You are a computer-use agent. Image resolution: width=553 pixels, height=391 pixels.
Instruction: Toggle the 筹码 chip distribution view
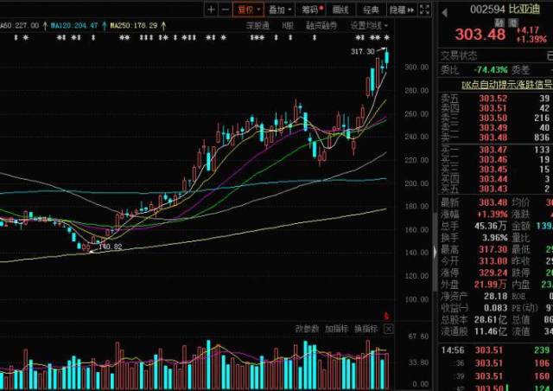(x=311, y=10)
